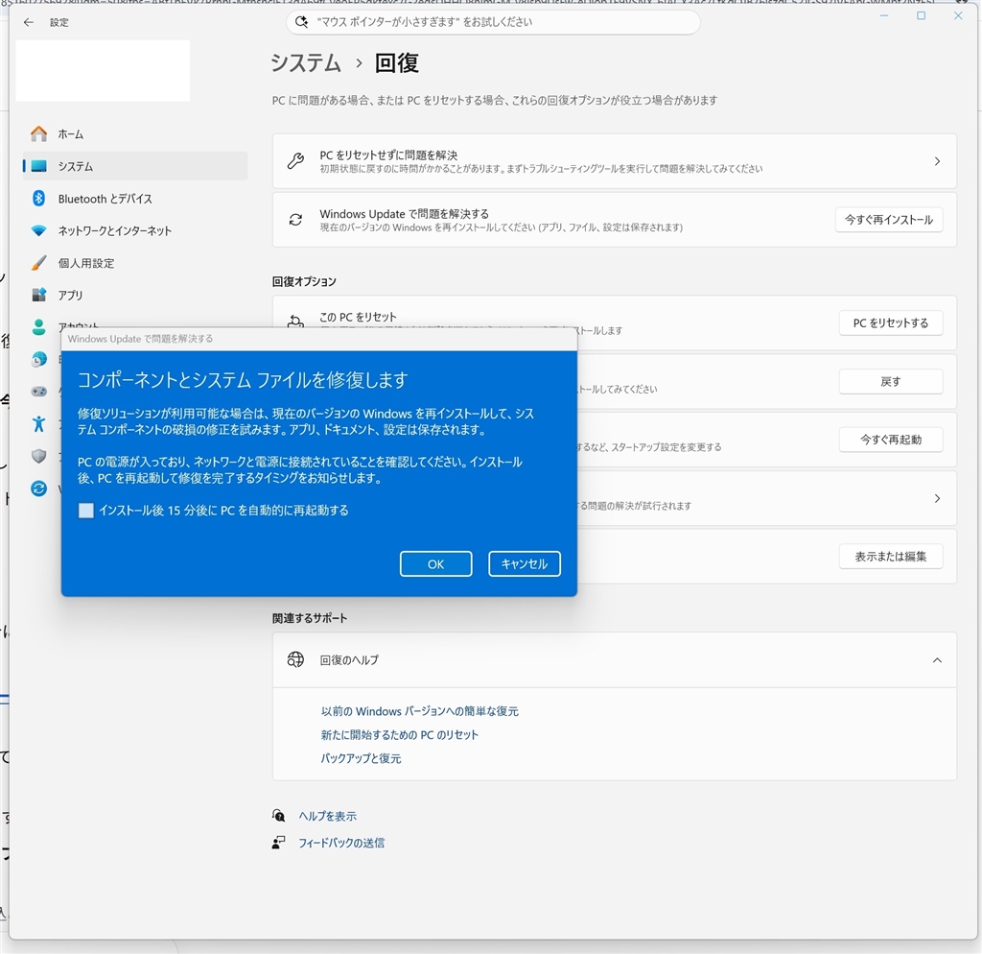Close the Settings window
Viewport: 982px width, 954px height.
pyautogui.click(x=958, y=15)
